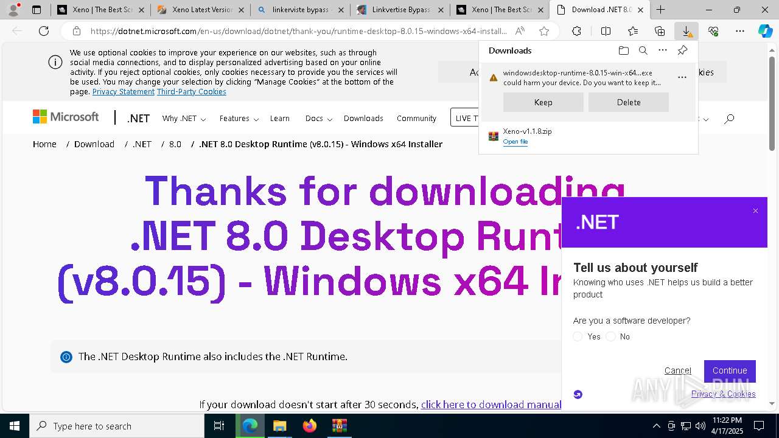Open Third-Party Cookies link

coord(192,91)
